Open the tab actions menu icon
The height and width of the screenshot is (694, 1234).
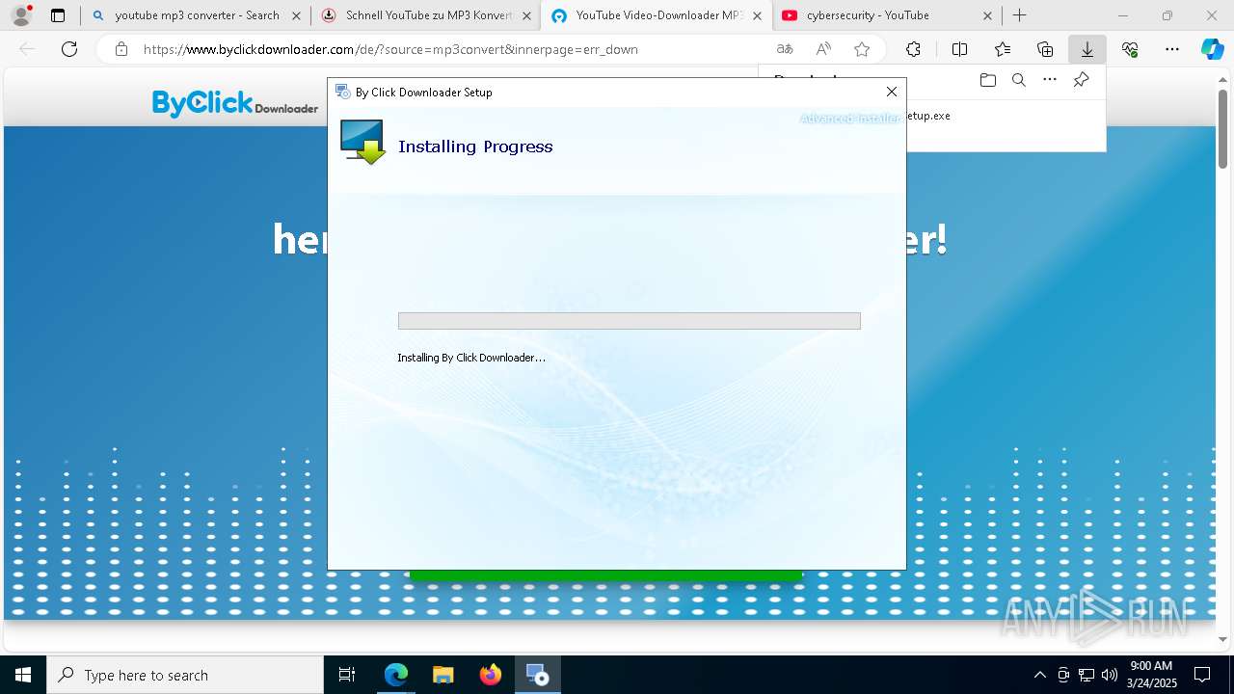[58, 15]
